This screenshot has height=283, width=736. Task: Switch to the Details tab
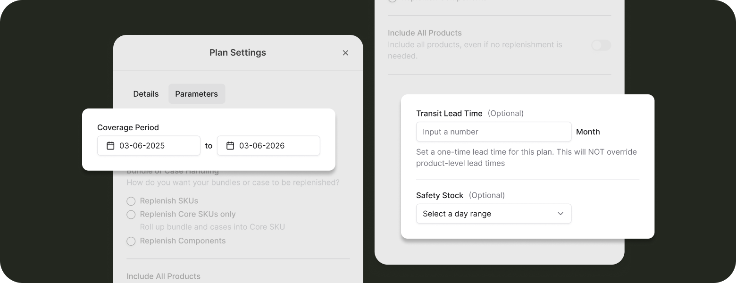pos(146,94)
